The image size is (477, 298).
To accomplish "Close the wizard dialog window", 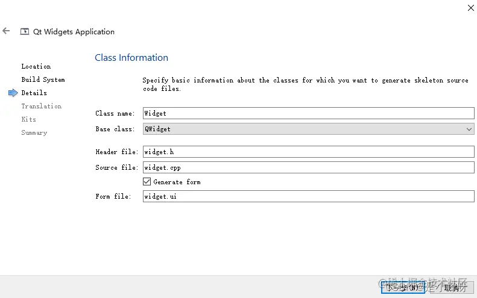I will click(470, 8).
